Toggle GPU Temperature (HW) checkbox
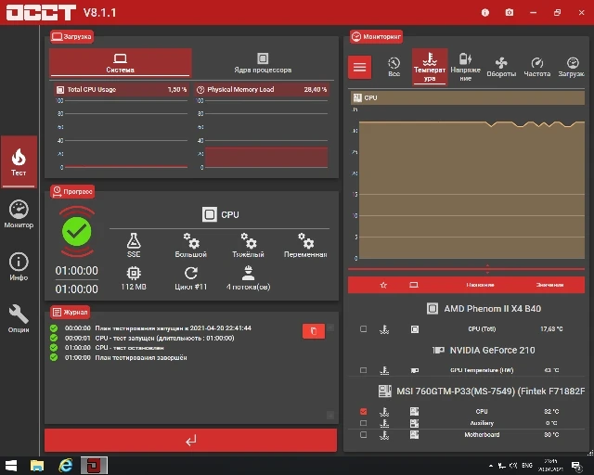Screen dimensions: 594x475 [x=363, y=370]
